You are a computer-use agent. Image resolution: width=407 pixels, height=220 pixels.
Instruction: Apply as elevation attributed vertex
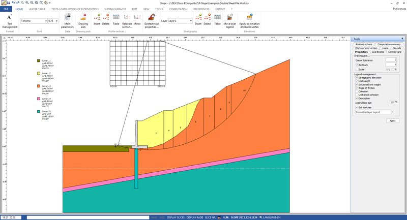click(x=249, y=21)
